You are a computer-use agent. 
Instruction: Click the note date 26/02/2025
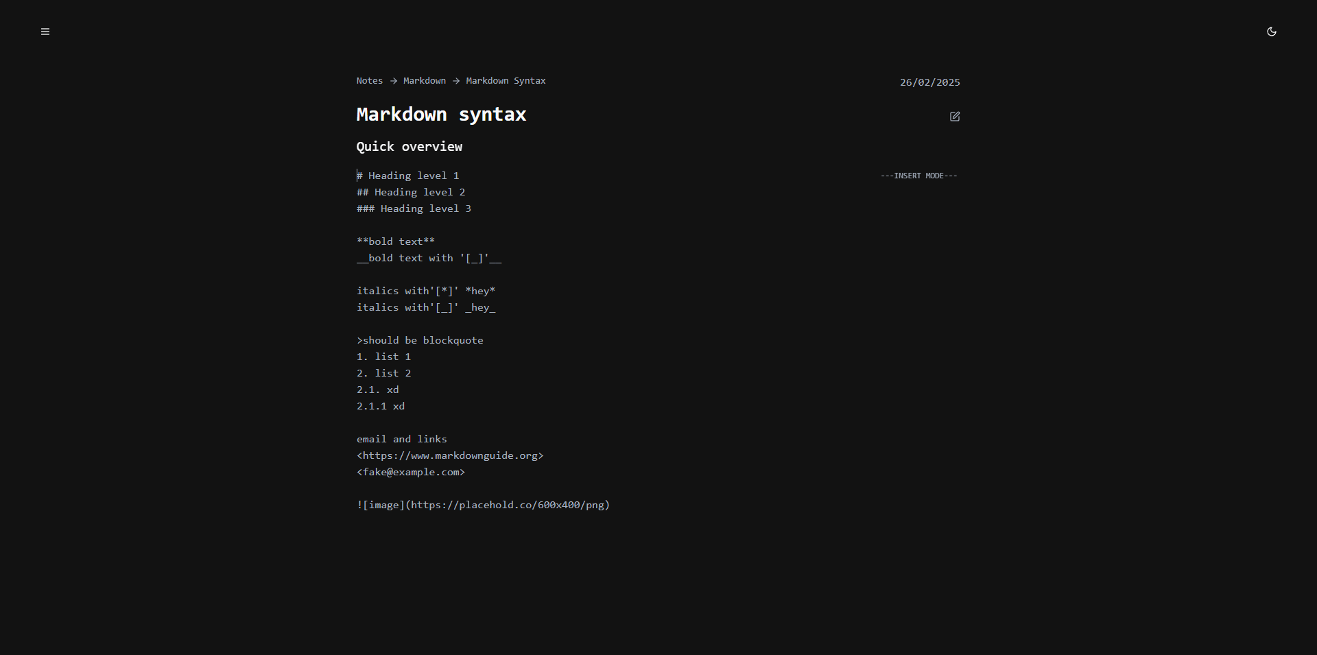[929, 82]
